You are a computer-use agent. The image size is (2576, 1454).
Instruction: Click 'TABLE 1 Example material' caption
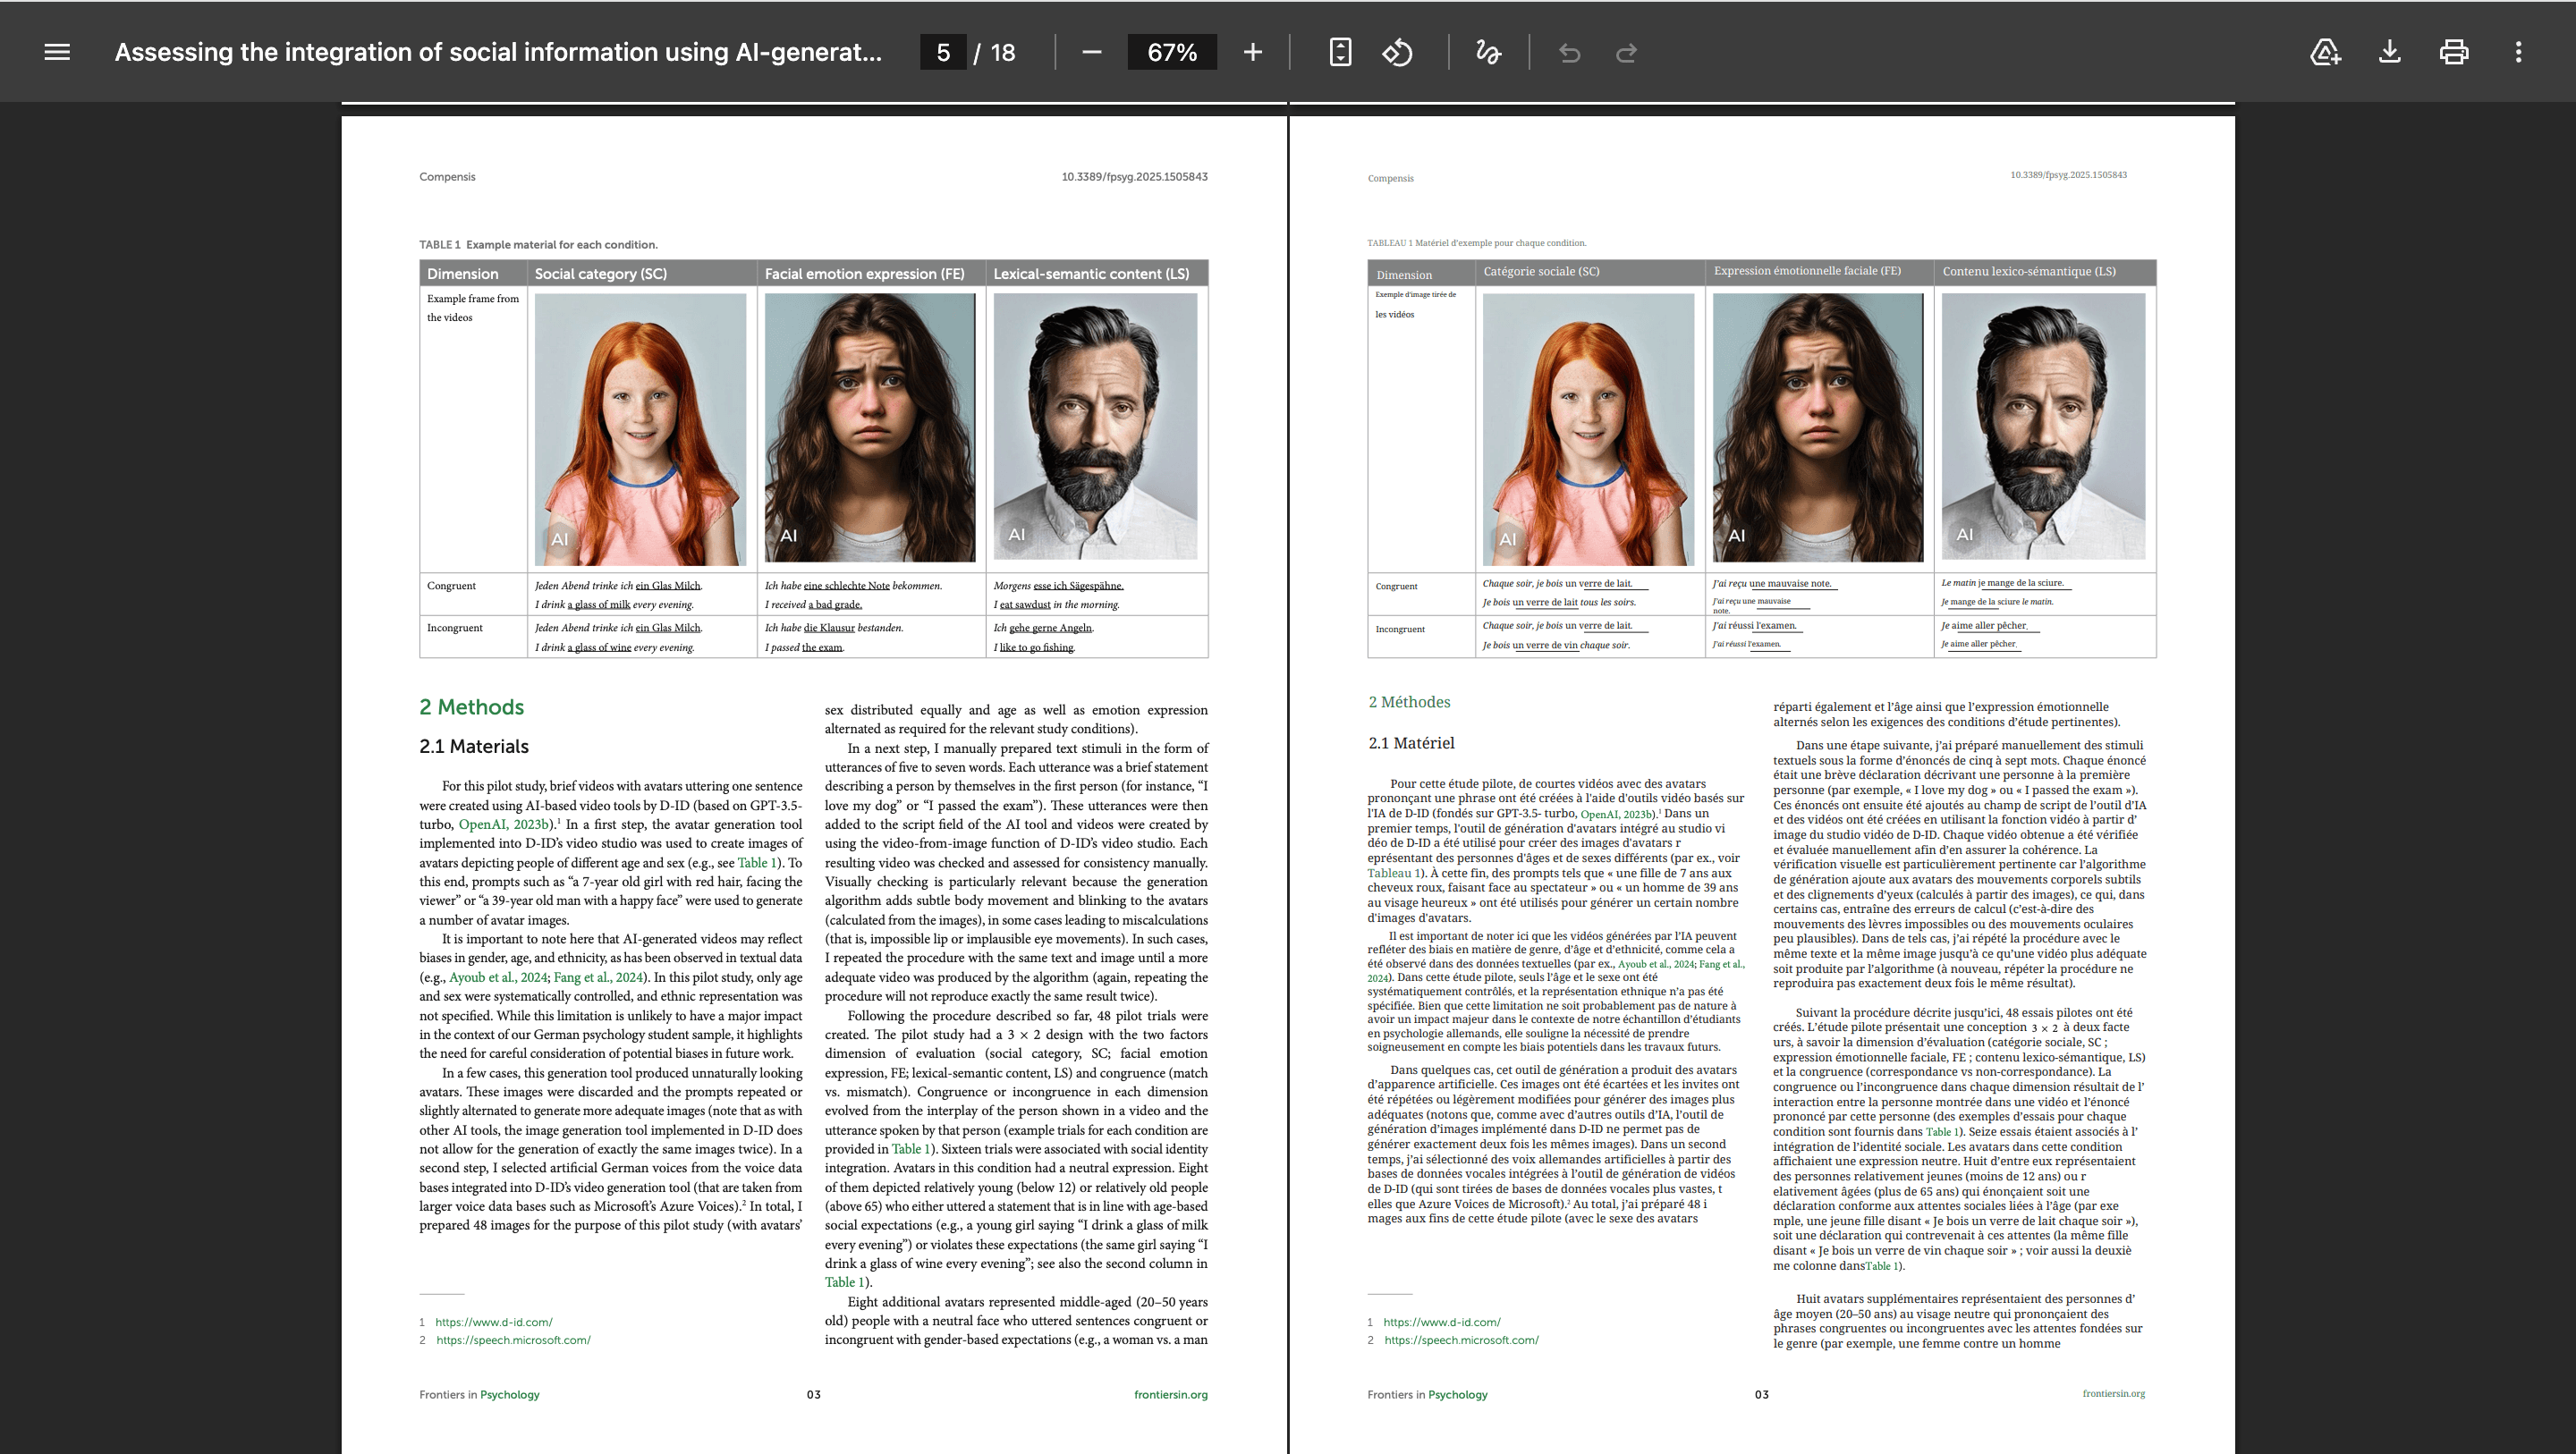pos(538,245)
